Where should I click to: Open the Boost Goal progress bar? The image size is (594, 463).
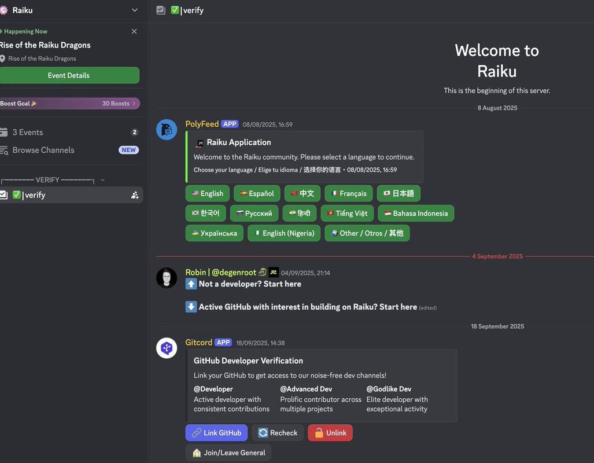click(x=69, y=104)
